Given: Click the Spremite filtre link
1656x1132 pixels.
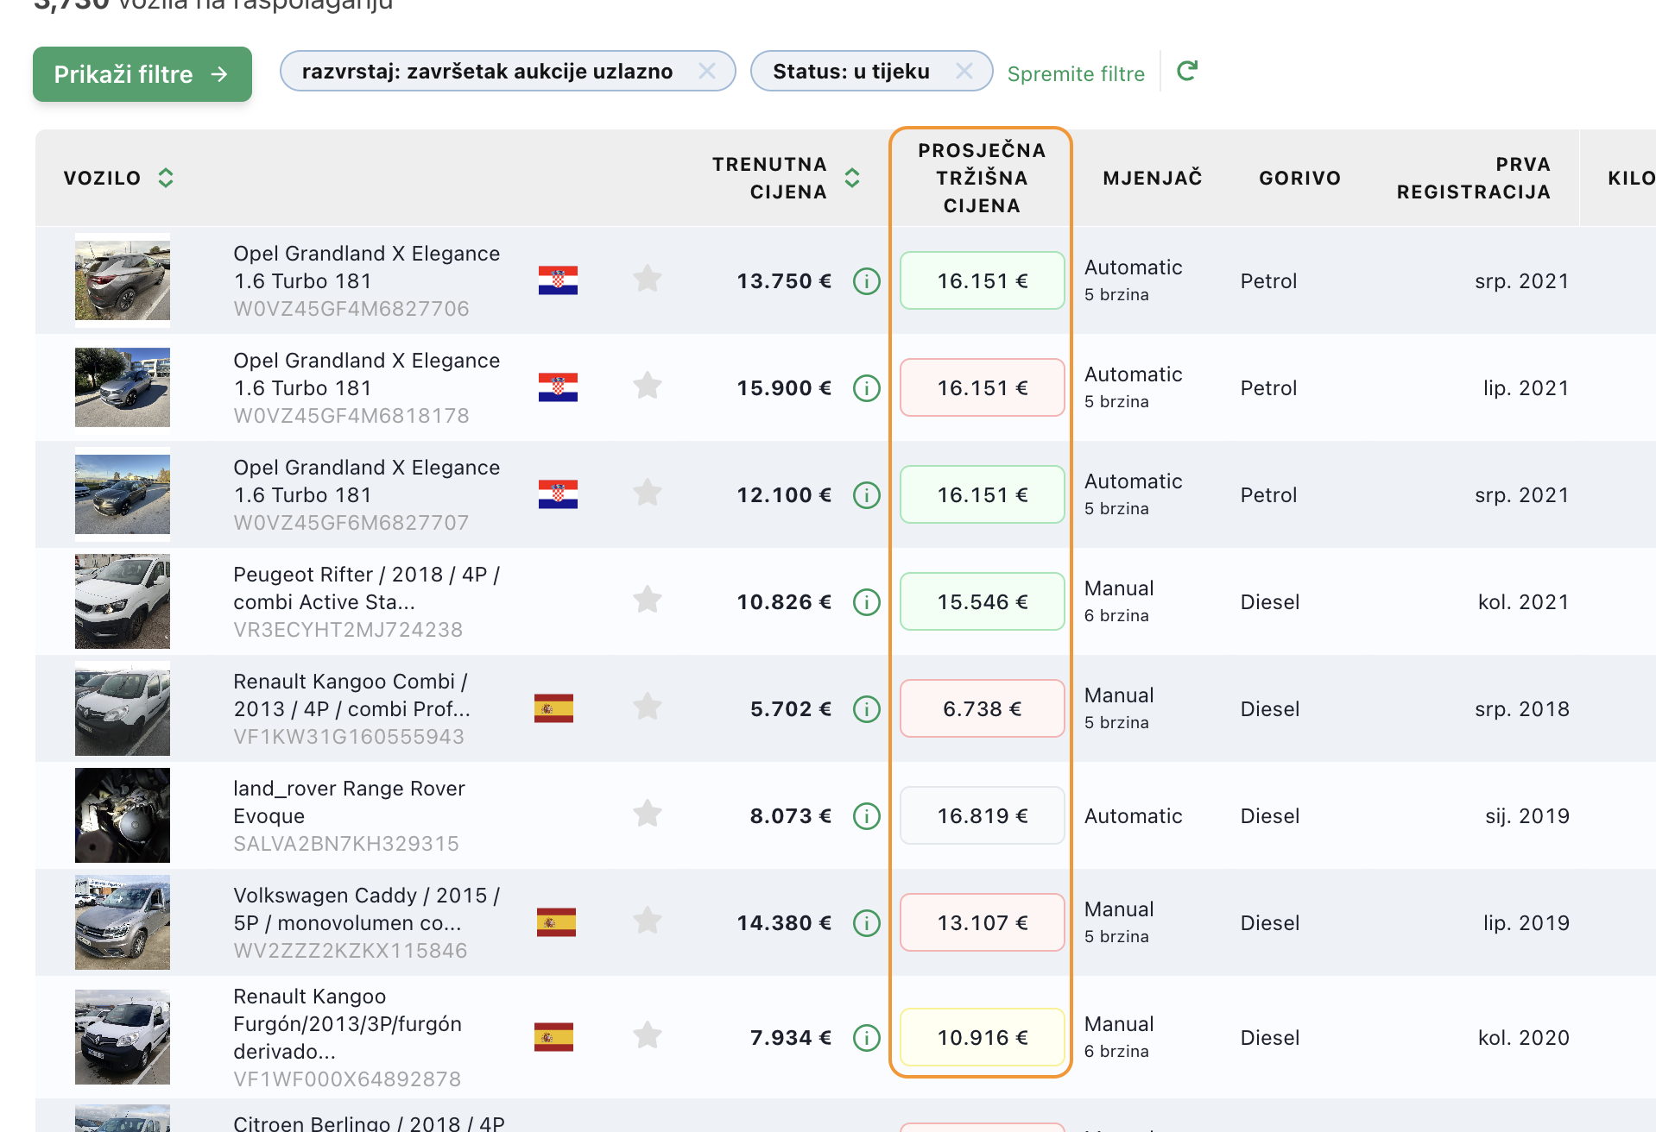Looking at the screenshot, I should coord(1076,74).
